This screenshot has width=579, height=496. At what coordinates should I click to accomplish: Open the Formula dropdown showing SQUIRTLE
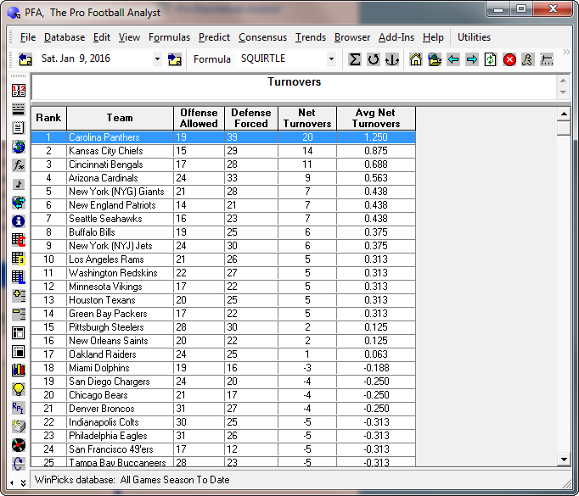click(x=331, y=59)
